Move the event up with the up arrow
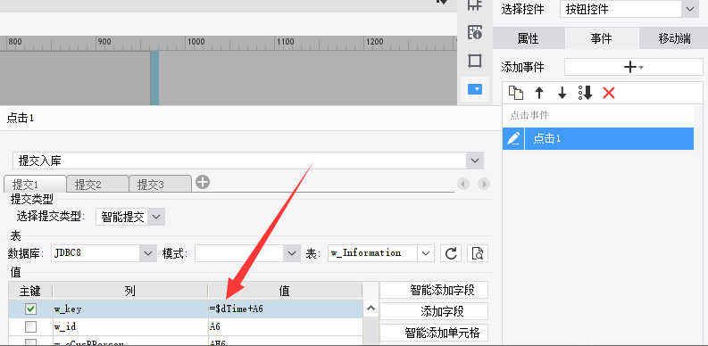The height and width of the screenshot is (346, 708). 539,93
